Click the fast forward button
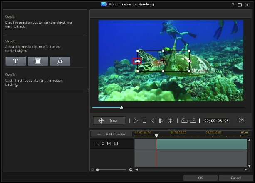This screenshot has width=255, height=183. coord(171,121)
